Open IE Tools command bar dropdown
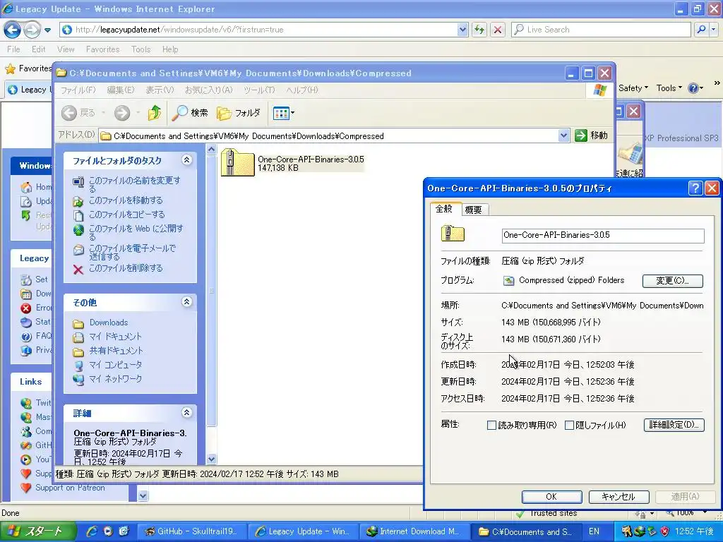723x542 pixels. (x=669, y=88)
